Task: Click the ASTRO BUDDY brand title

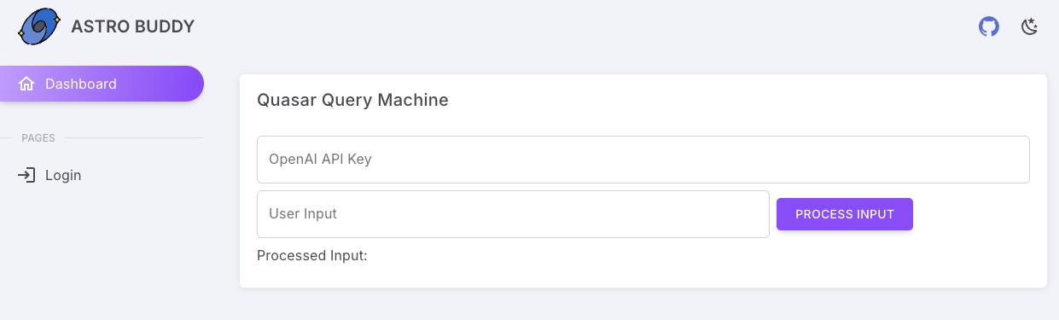Action: click(x=133, y=26)
